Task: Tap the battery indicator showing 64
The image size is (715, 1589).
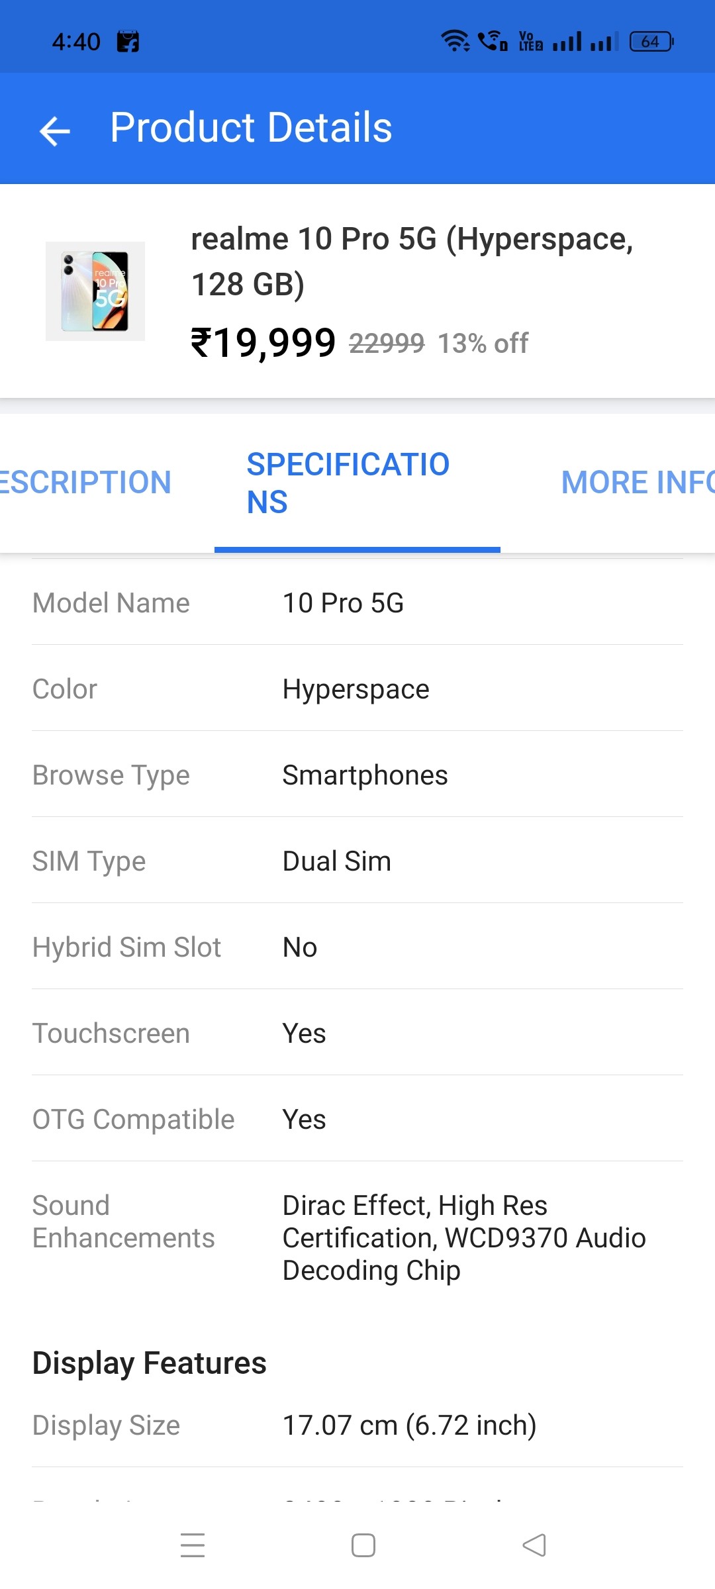Action: coord(649,41)
